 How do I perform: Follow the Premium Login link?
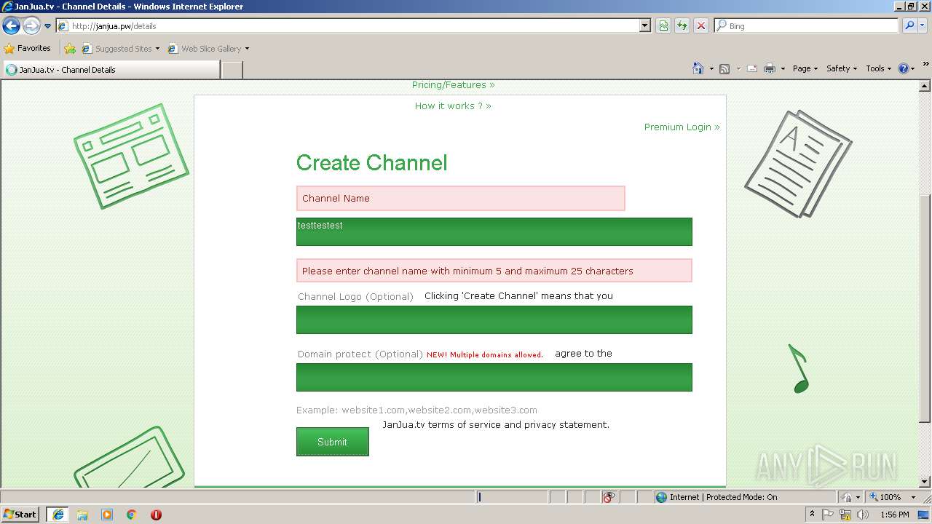[x=682, y=127]
